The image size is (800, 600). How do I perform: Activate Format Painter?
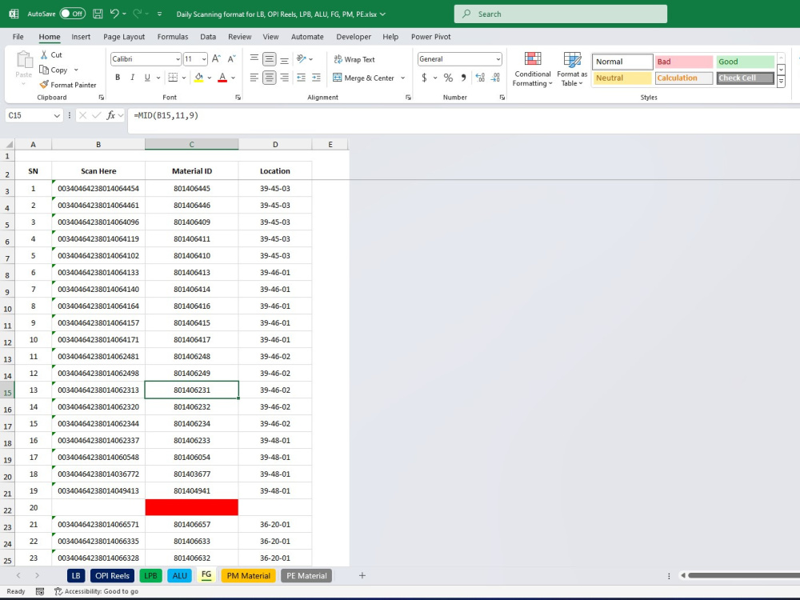point(68,85)
